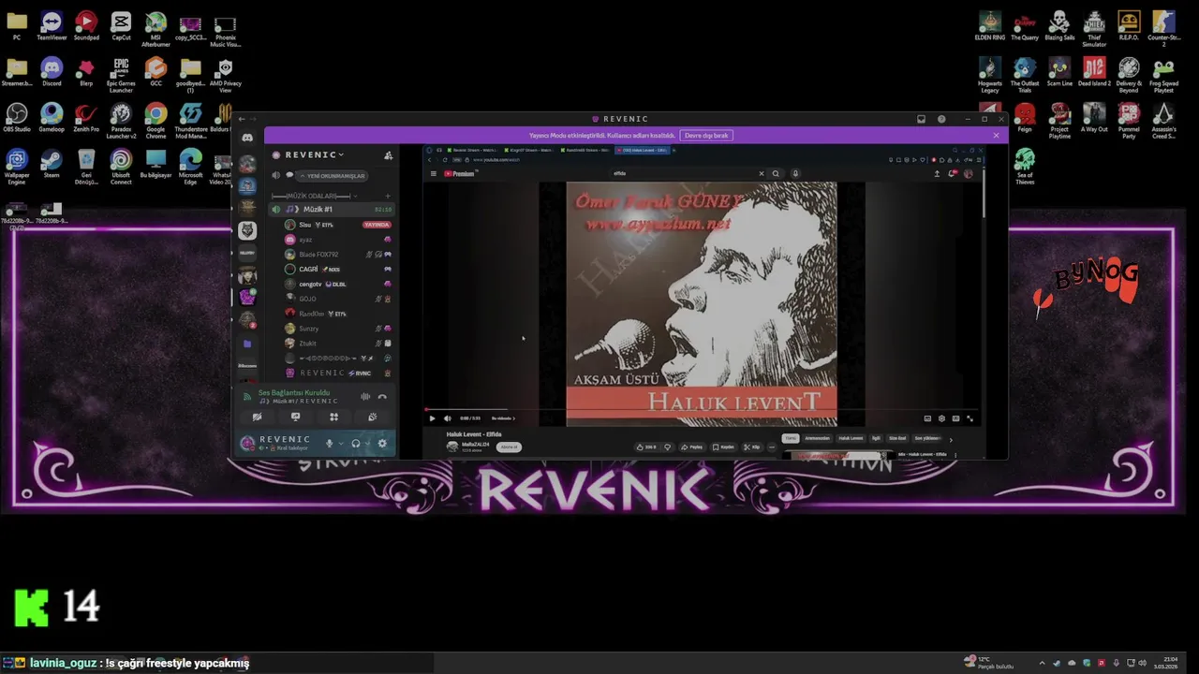Viewport: 1199px width, 674px height.
Task: Toggle Discord headphone deafen
Action: 355,443
